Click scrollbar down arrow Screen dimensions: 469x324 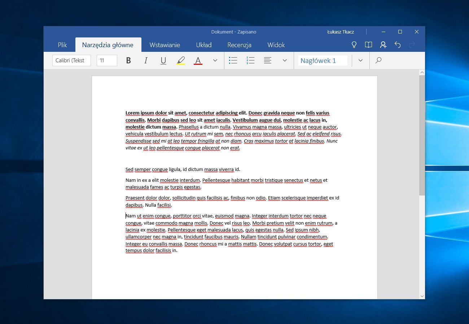coord(422,296)
